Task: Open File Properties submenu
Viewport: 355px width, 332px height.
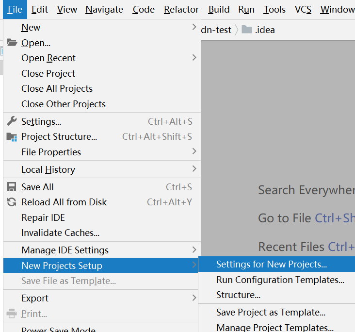Action: [51, 152]
